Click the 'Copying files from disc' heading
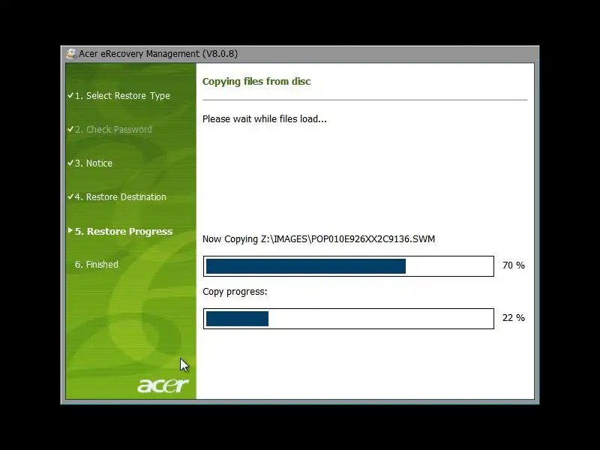This screenshot has width=600, height=450. [x=256, y=82]
